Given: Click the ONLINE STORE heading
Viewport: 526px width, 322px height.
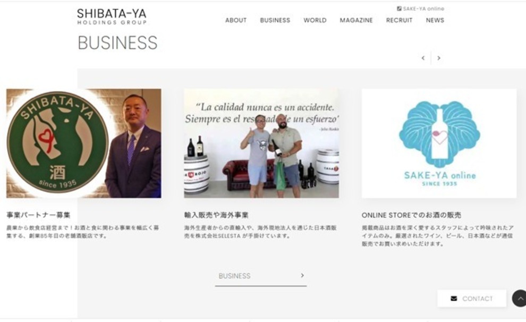Looking at the screenshot, I should coord(411,215).
